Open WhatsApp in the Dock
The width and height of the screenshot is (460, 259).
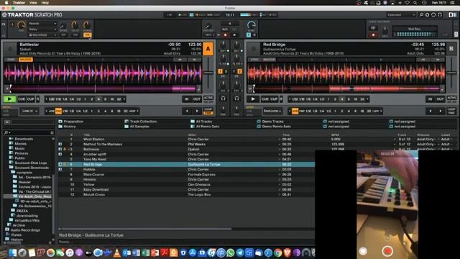point(230,253)
